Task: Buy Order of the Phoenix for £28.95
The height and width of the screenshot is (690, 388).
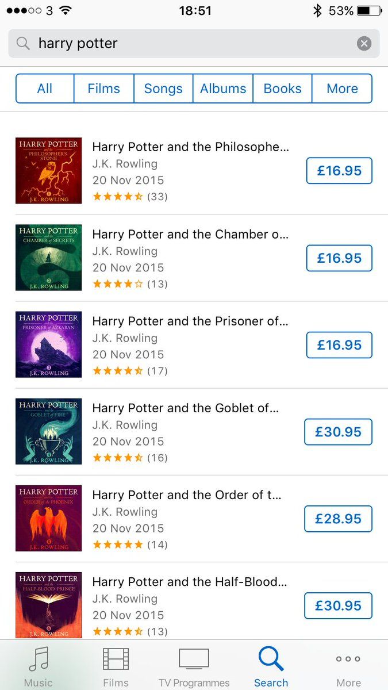Action: coord(338,519)
